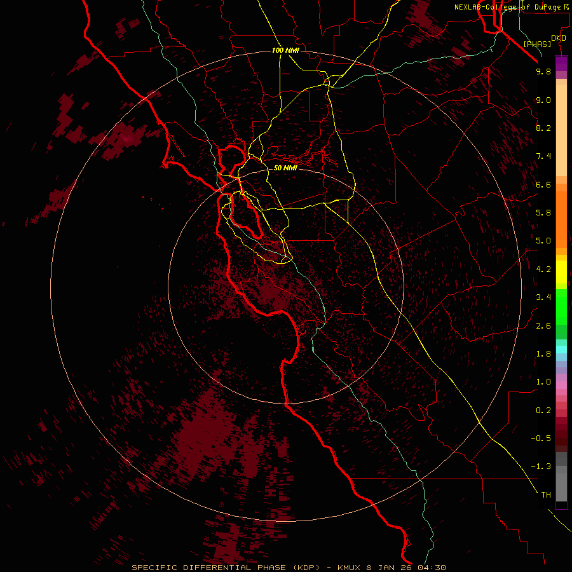
Task: Click the -1.3 scale value
Action: [x=541, y=466]
